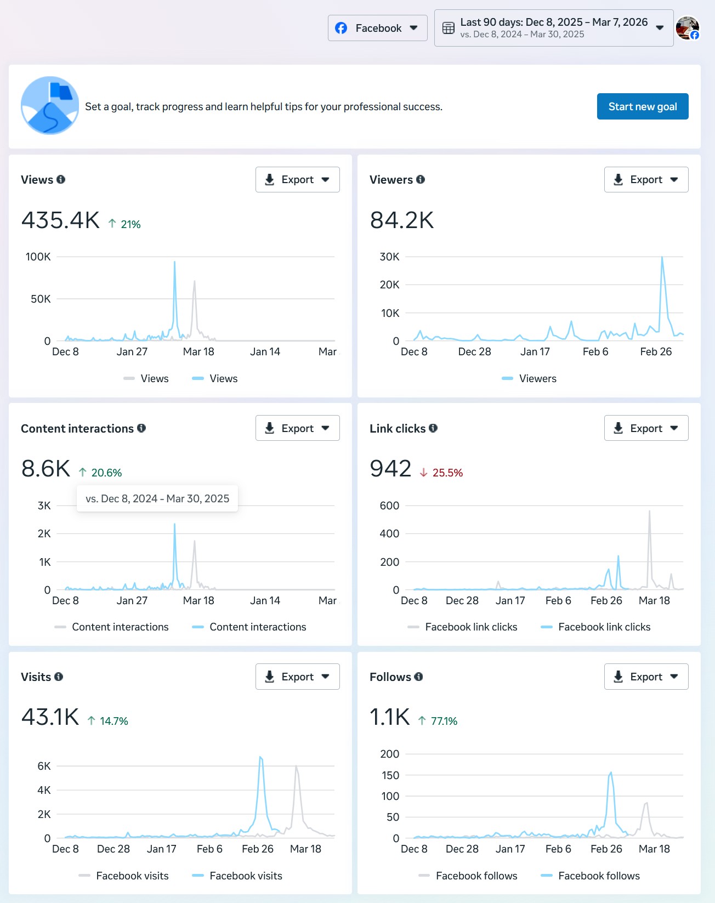Open the Facebook platform dropdown arrow
The width and height of the screenshot is (715, 903).
point(414,28)
